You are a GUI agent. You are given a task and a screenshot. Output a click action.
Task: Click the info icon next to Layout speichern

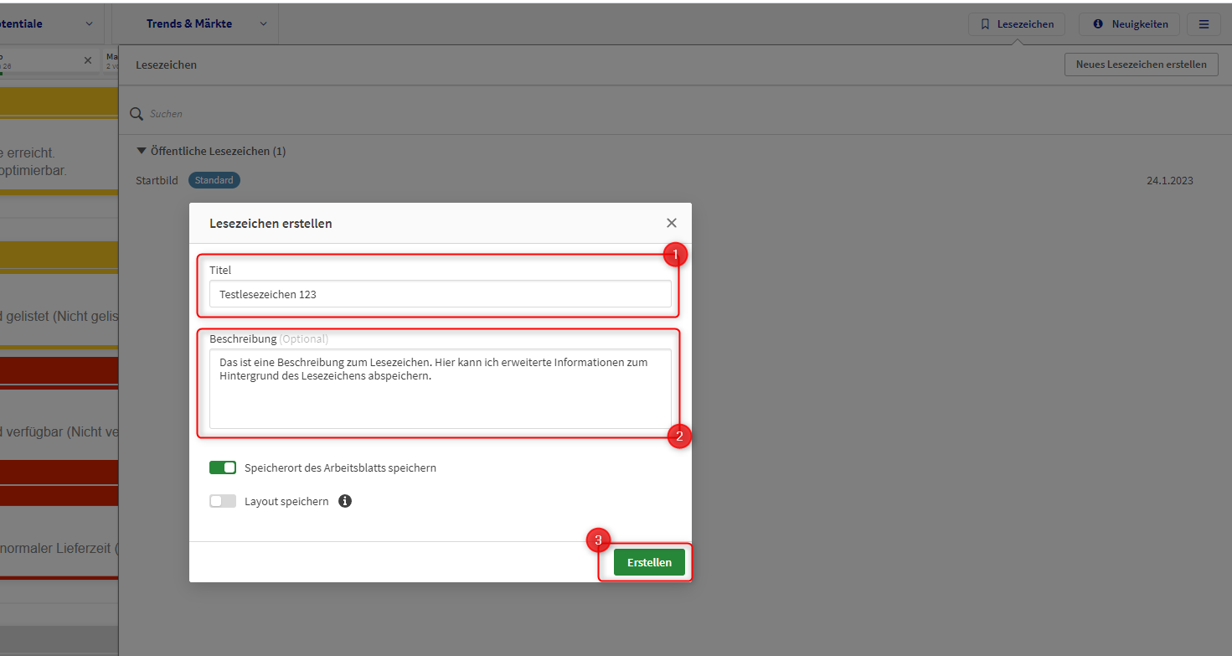click(x=345, y=501)
